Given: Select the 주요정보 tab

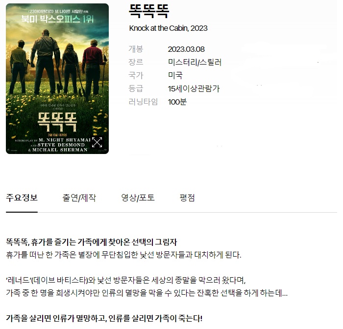Looking at the screenshot, I should pyautogui.click(x=22, y=197).
